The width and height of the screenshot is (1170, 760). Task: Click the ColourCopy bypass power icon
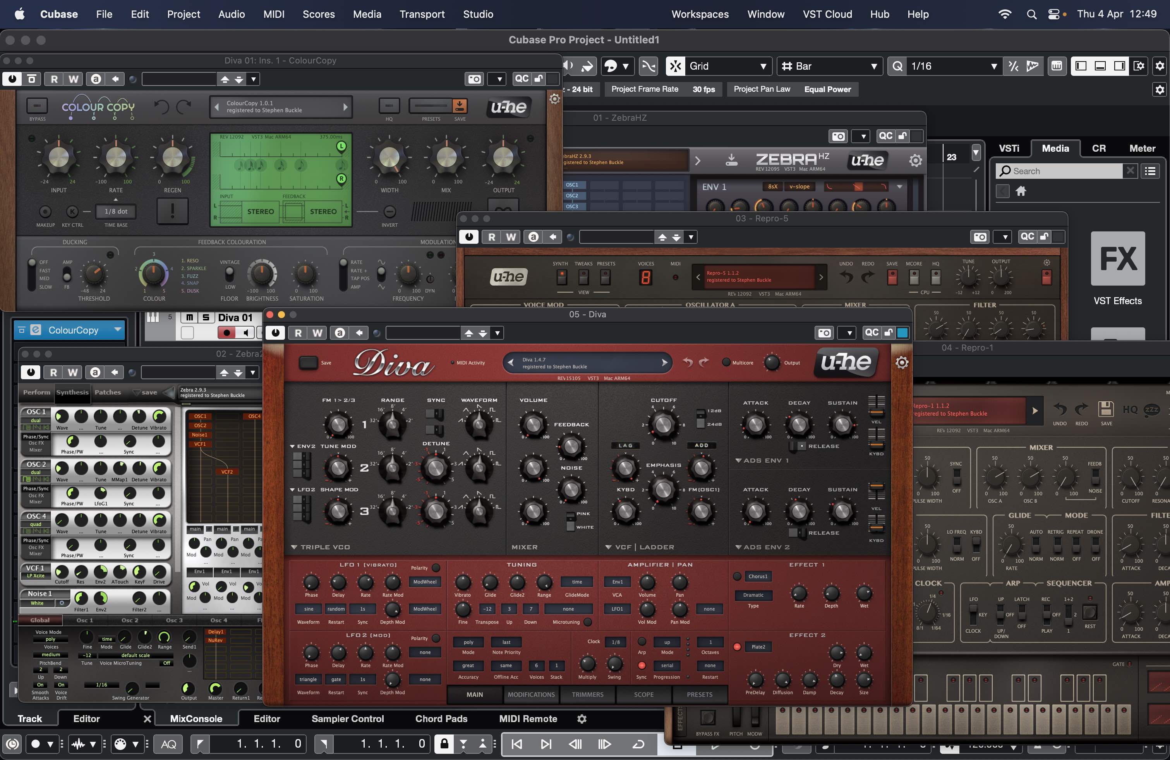[x=12, y=79]
